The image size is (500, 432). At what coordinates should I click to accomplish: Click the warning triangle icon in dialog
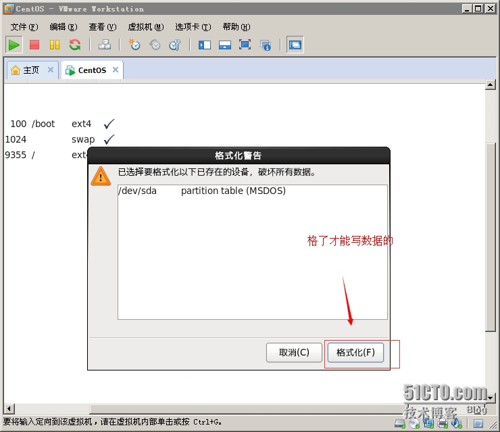[101, 176]
